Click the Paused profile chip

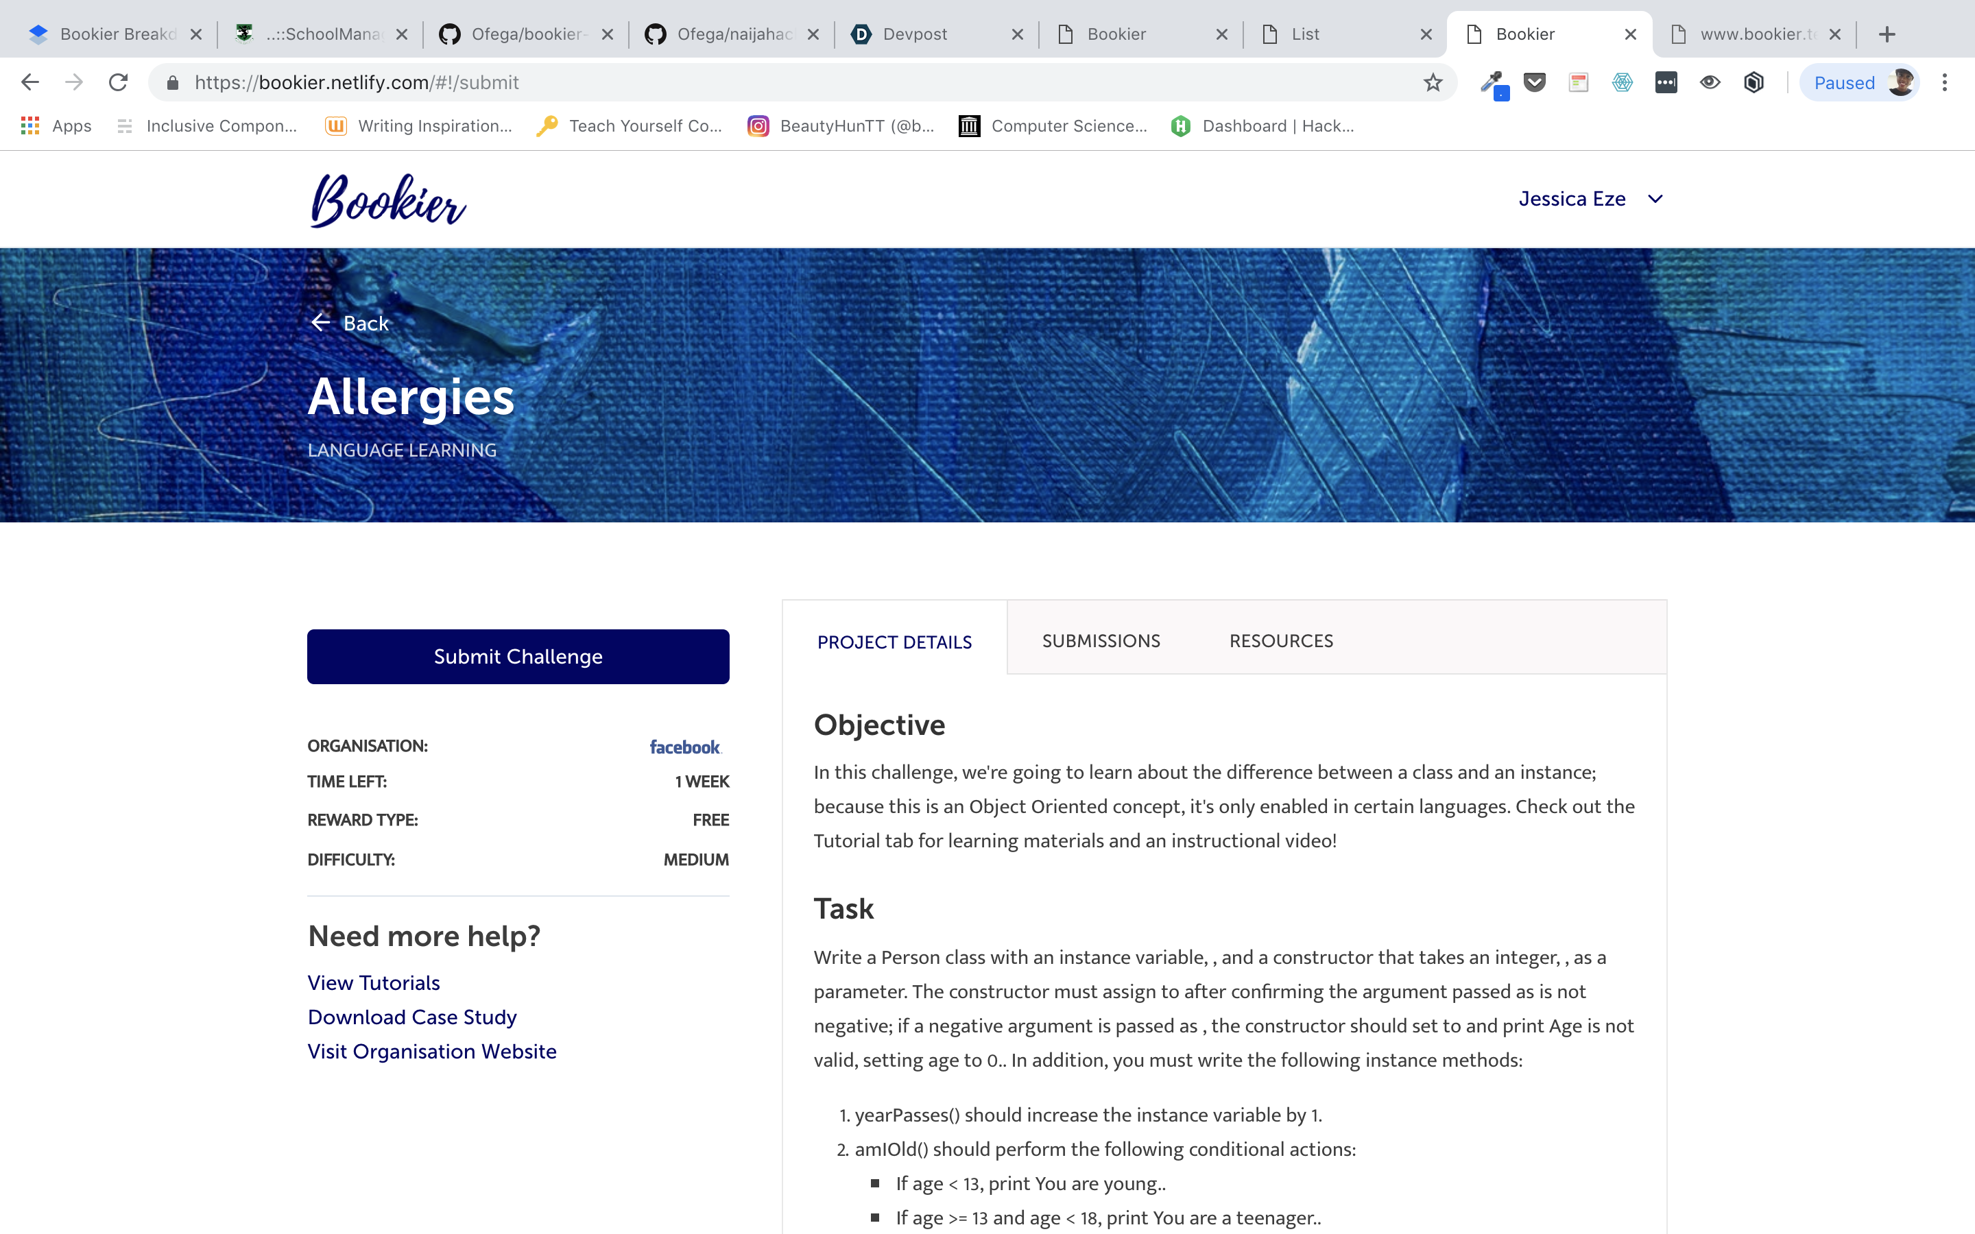pos(1859,82)
